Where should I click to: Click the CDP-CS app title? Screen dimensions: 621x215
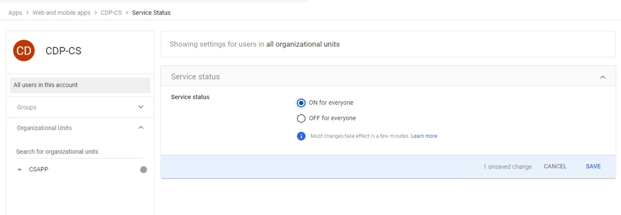pyautogui.click(x=63, y=51)
